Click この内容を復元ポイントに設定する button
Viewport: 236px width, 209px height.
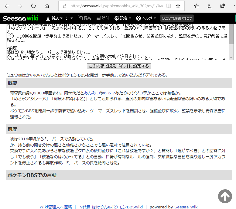click(119, 66)
